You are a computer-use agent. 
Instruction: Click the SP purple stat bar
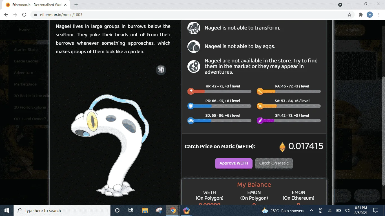tap(289, 121)
